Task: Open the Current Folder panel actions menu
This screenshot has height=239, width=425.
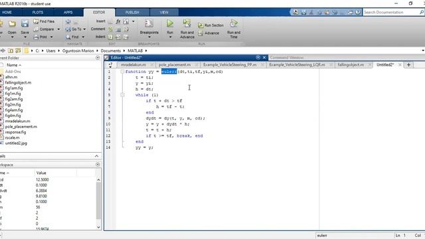Action: [x=98, y=58]
